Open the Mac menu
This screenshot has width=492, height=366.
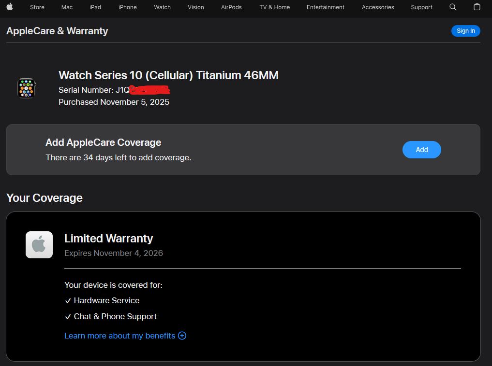67,7
